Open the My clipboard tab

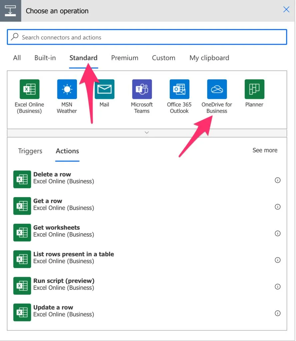tap(209, 58)
